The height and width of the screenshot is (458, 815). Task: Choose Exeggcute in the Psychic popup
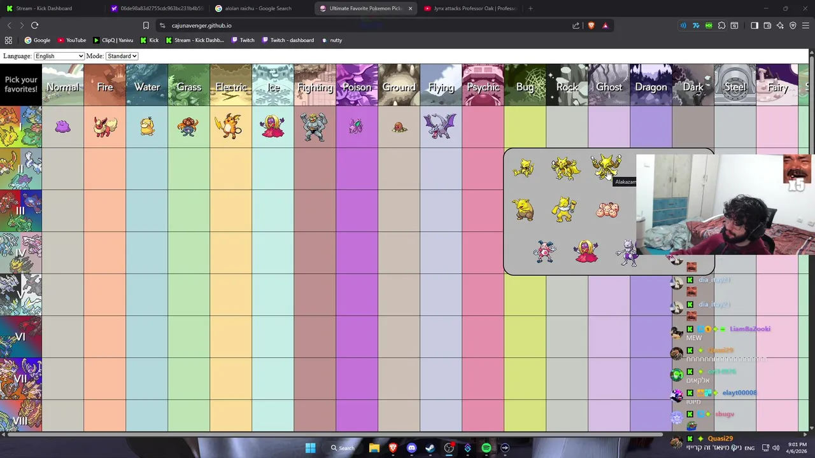coord(607,210)
